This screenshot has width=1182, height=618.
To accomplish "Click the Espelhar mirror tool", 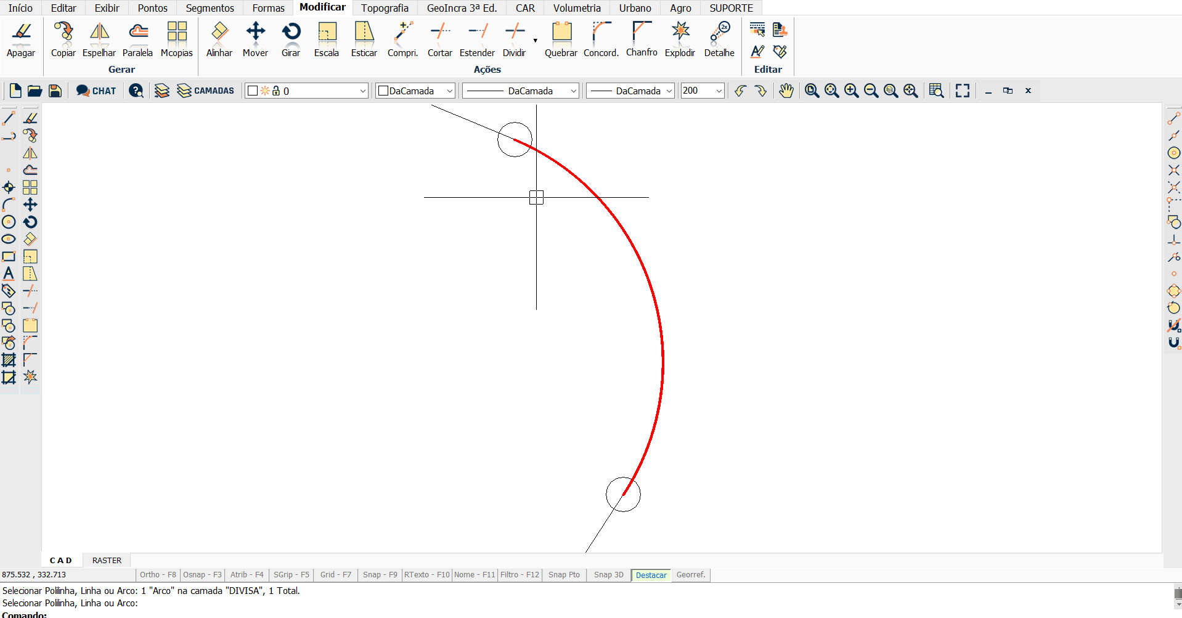I will tap(99, 39).
